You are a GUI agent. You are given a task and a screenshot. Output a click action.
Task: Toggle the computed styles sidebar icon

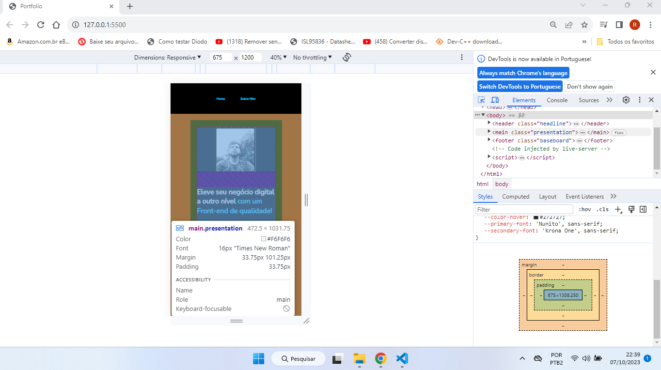[643, 210]
